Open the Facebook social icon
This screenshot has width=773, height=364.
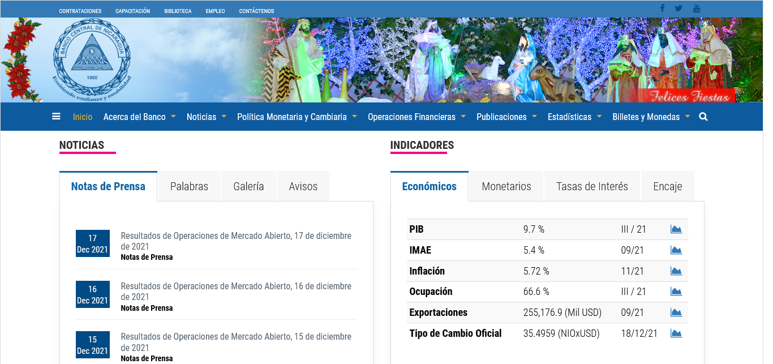click(662, 8)
